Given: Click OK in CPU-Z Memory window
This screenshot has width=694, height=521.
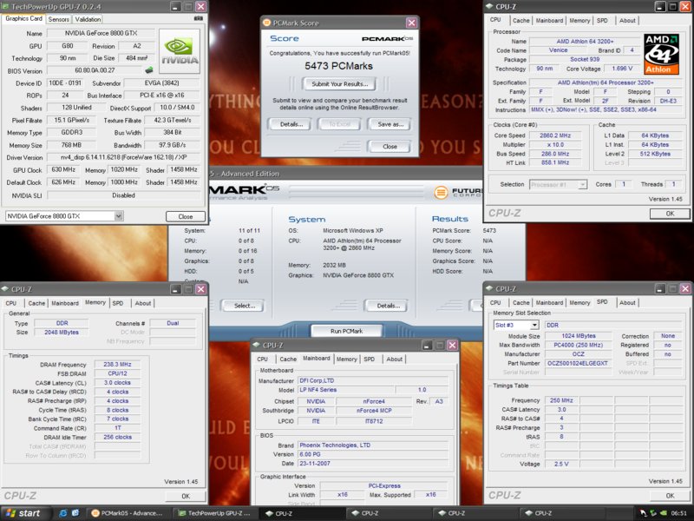Looking at the screenshot, I should 186,496.
